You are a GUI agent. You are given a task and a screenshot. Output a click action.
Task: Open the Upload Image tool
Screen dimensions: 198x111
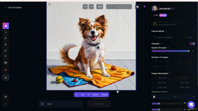[x=6, y=63]
